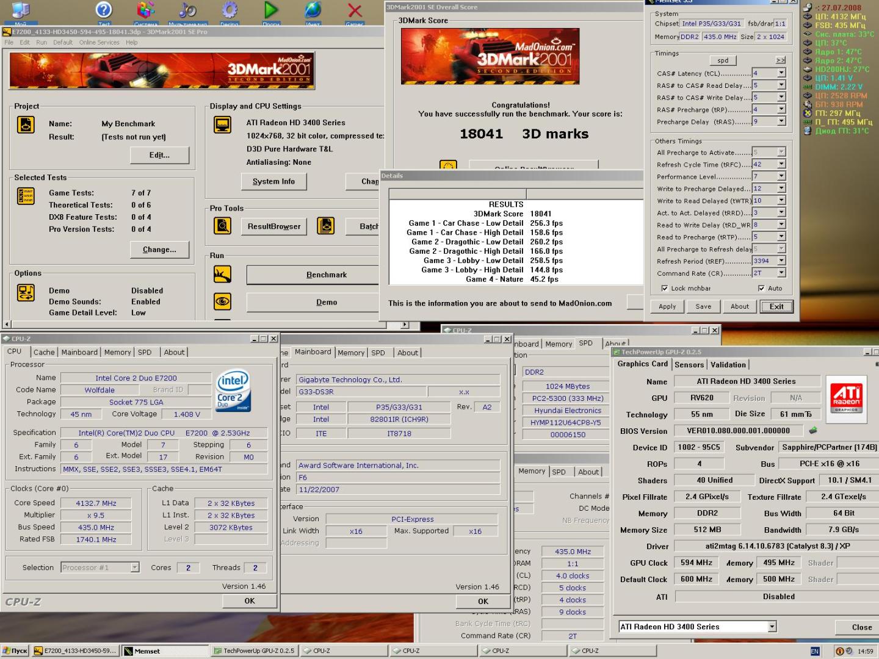The height and width of the screenshot is (659, 879).
Task: Open the gear Design desktop icon
Action: click(230, 11)
